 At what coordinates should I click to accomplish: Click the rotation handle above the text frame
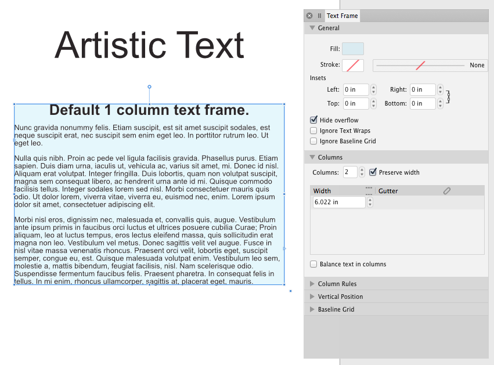[149, 86]
